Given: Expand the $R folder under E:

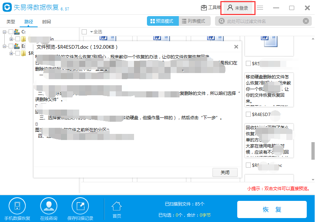Looking at the screenshot, I should (11, 53).
